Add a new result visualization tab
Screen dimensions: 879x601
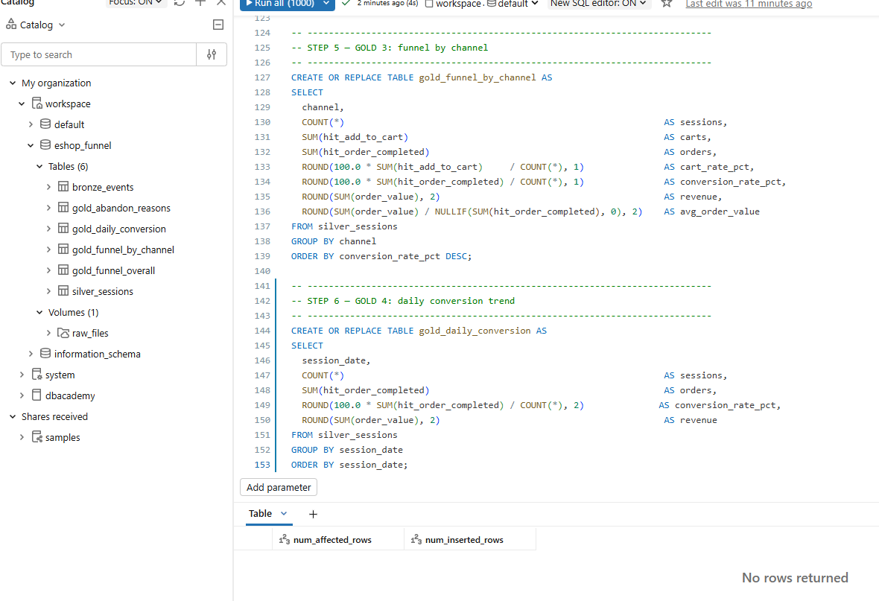pos(313,514)
